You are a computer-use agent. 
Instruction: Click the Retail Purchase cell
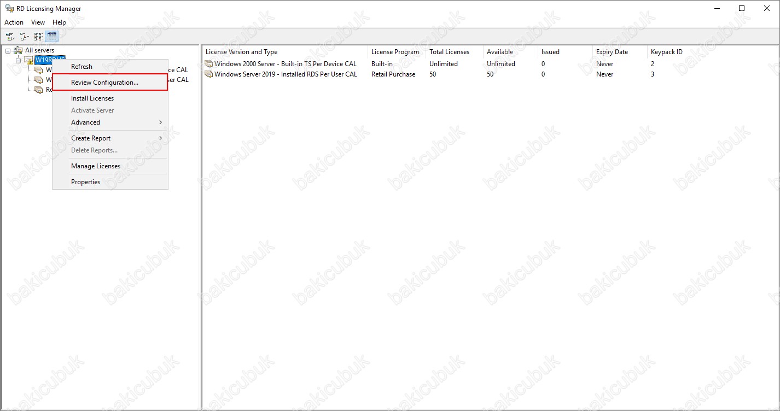(393, 74)
